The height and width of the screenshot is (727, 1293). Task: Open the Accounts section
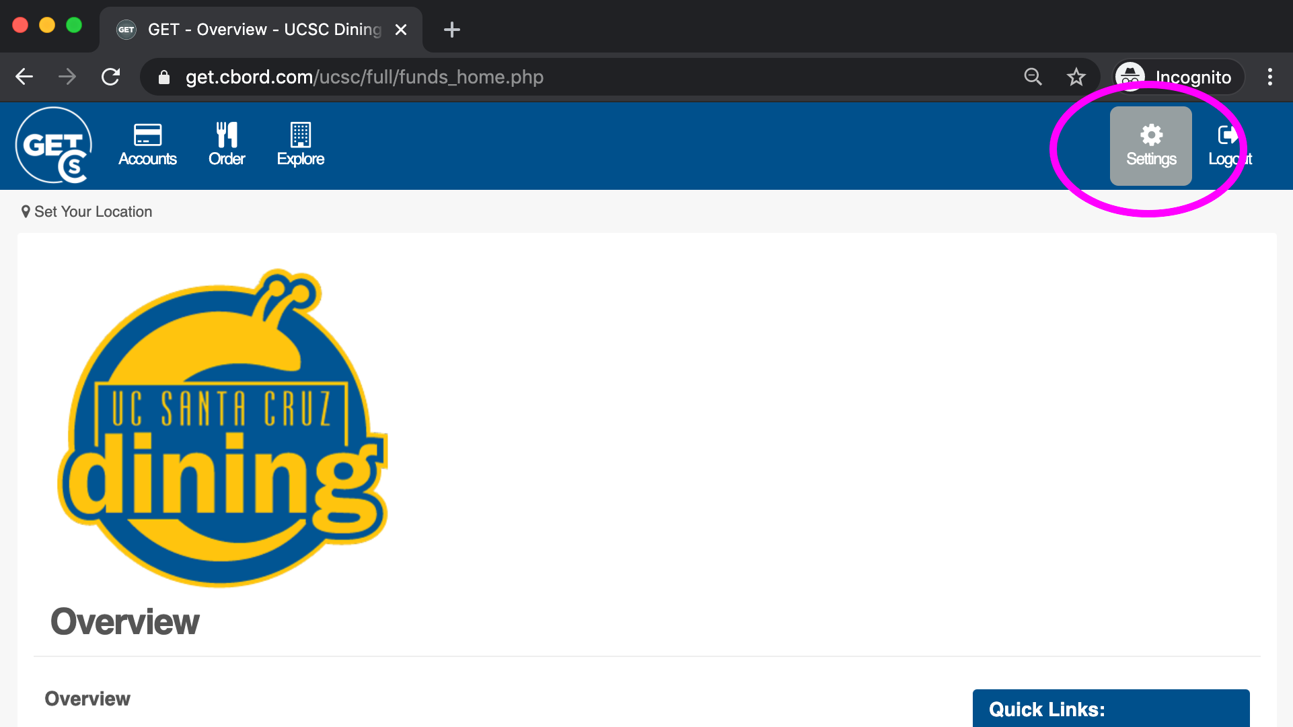click(147, 145)
